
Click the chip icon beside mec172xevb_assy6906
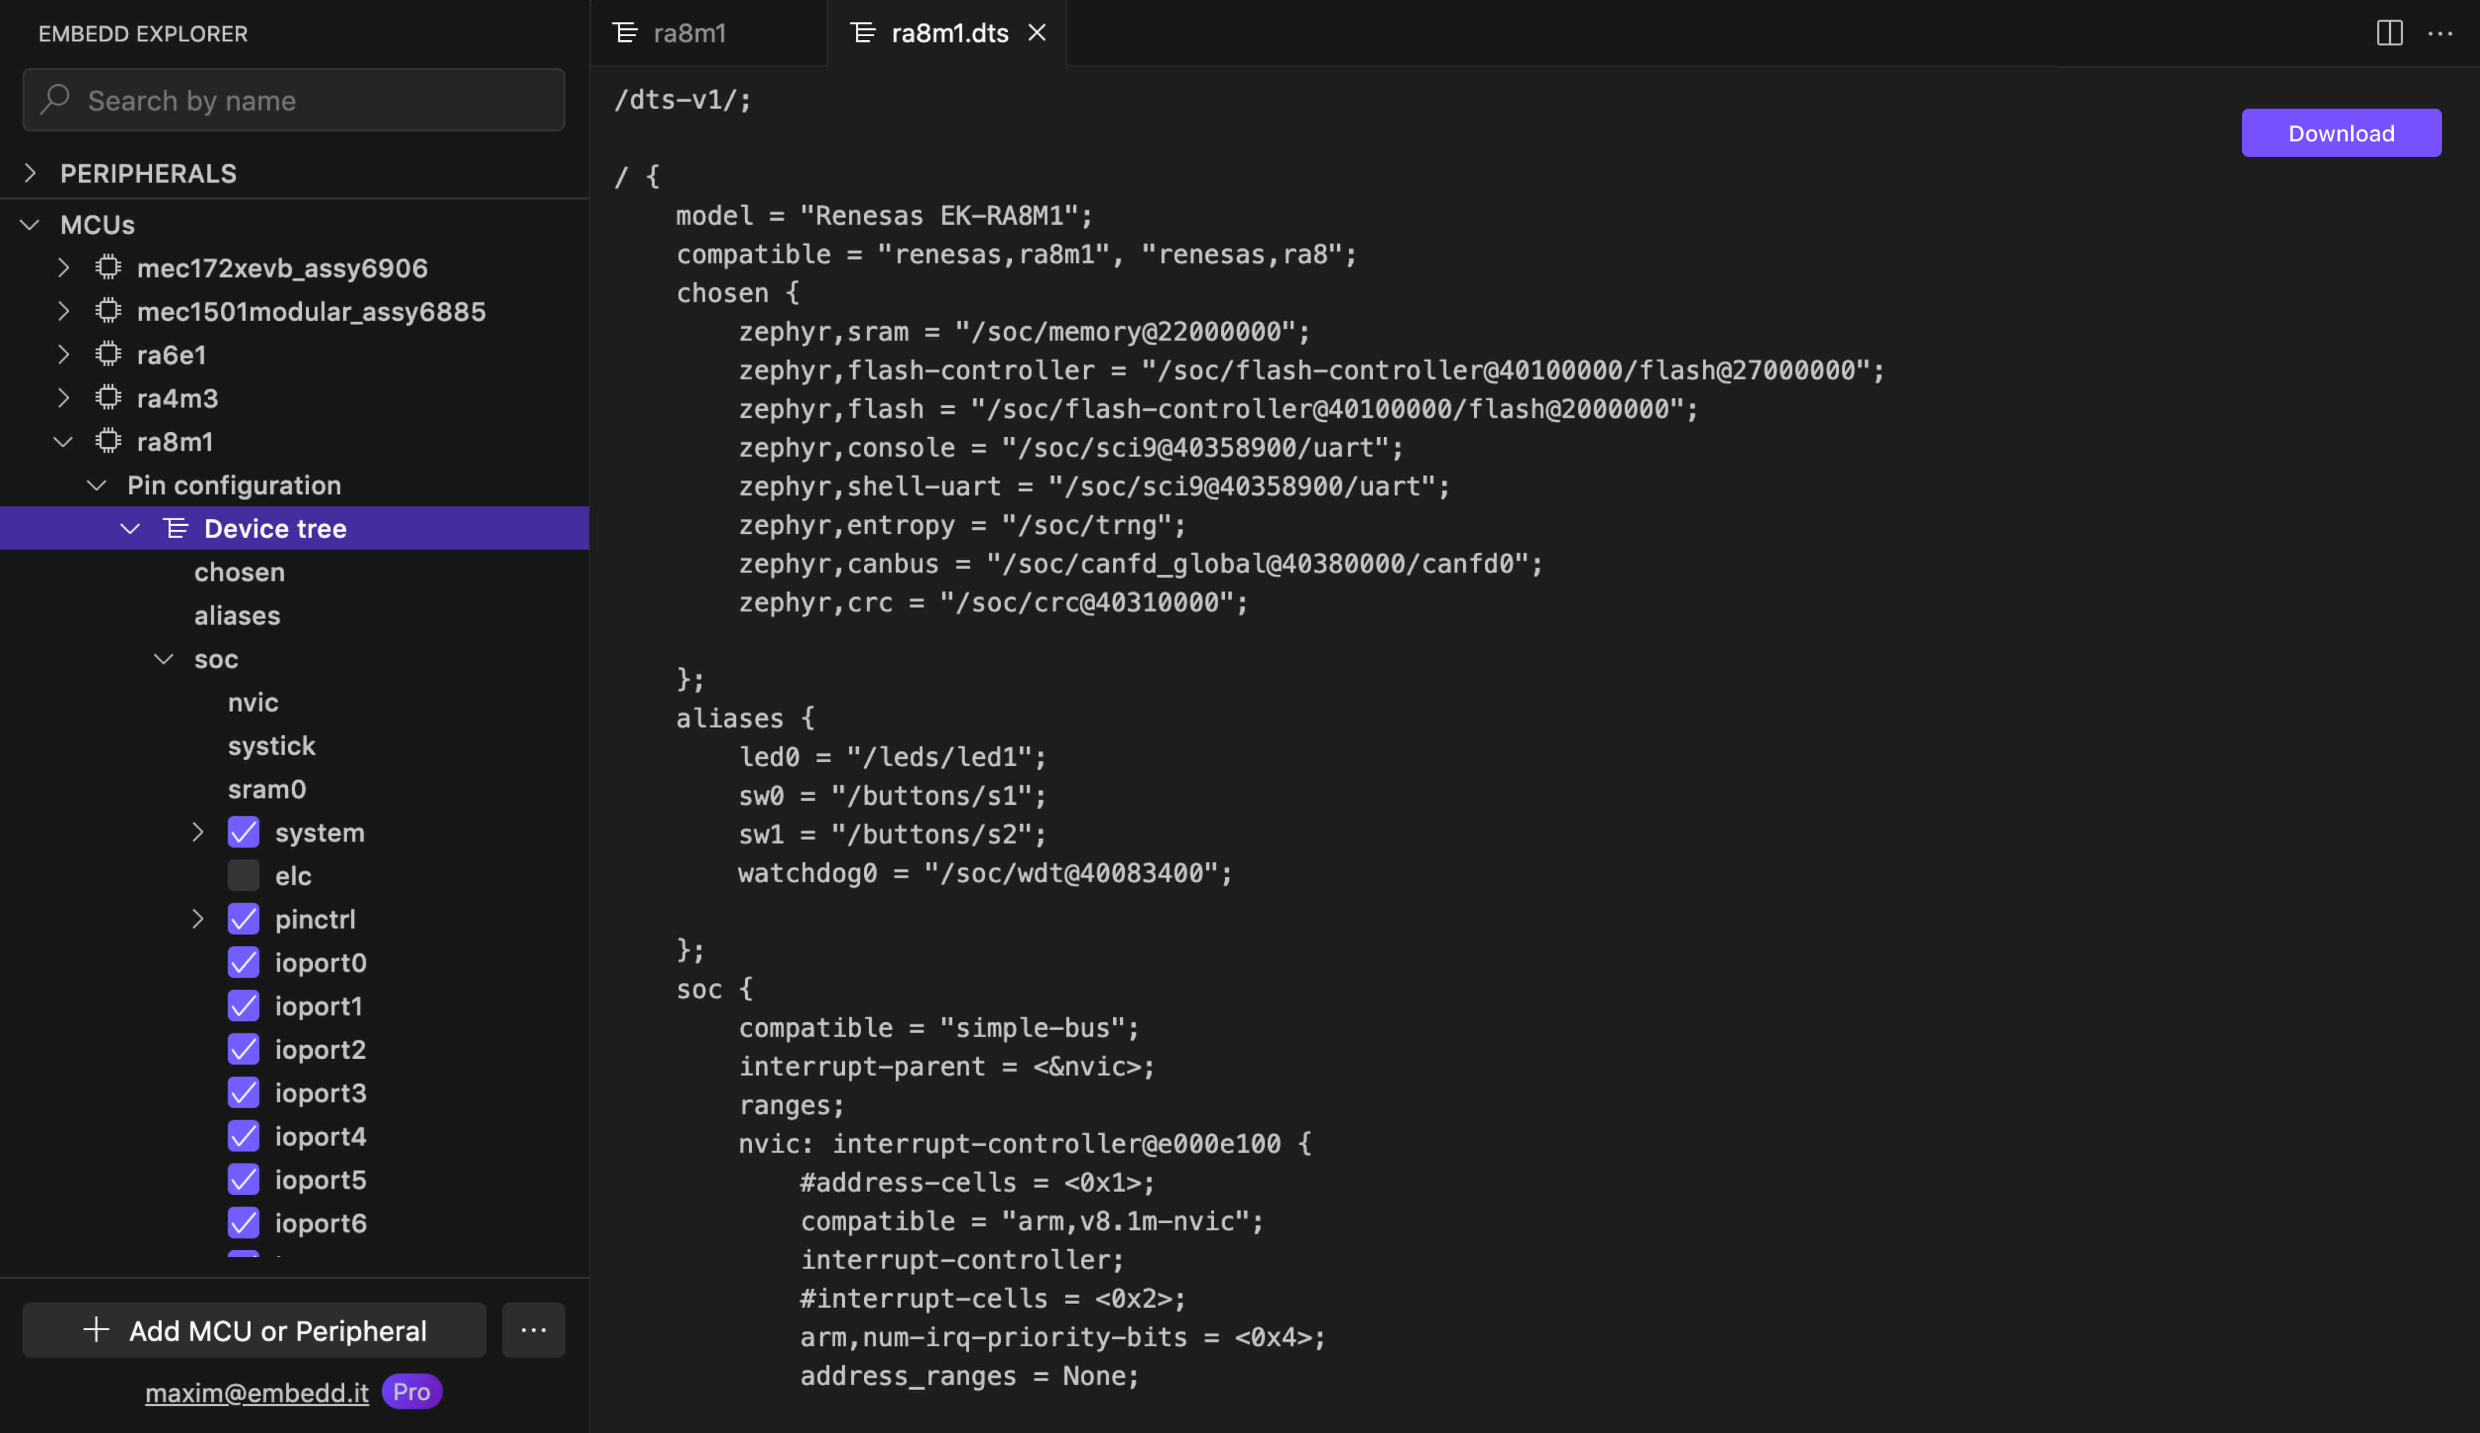(108, 268)
